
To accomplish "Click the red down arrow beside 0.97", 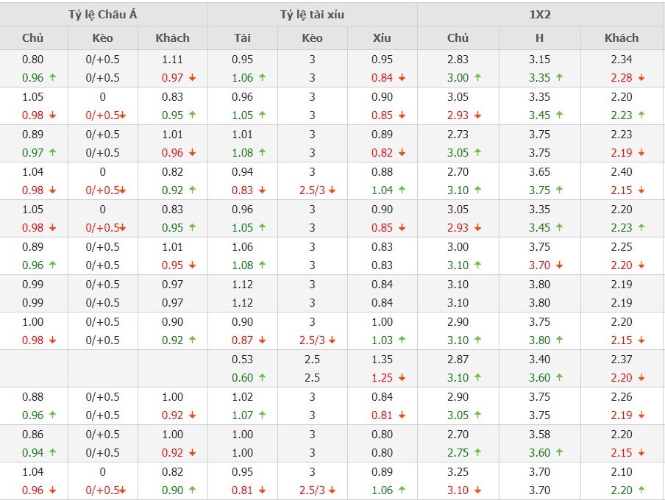I will pyautogui.click(x=192, y=78).
